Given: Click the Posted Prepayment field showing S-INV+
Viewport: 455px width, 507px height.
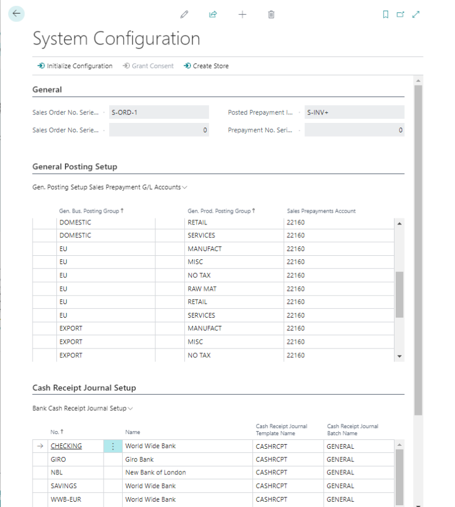Looking at the screenshot, I should click(x=354, y=112).
